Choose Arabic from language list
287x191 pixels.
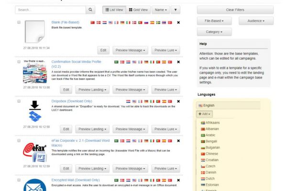[208, 135]
